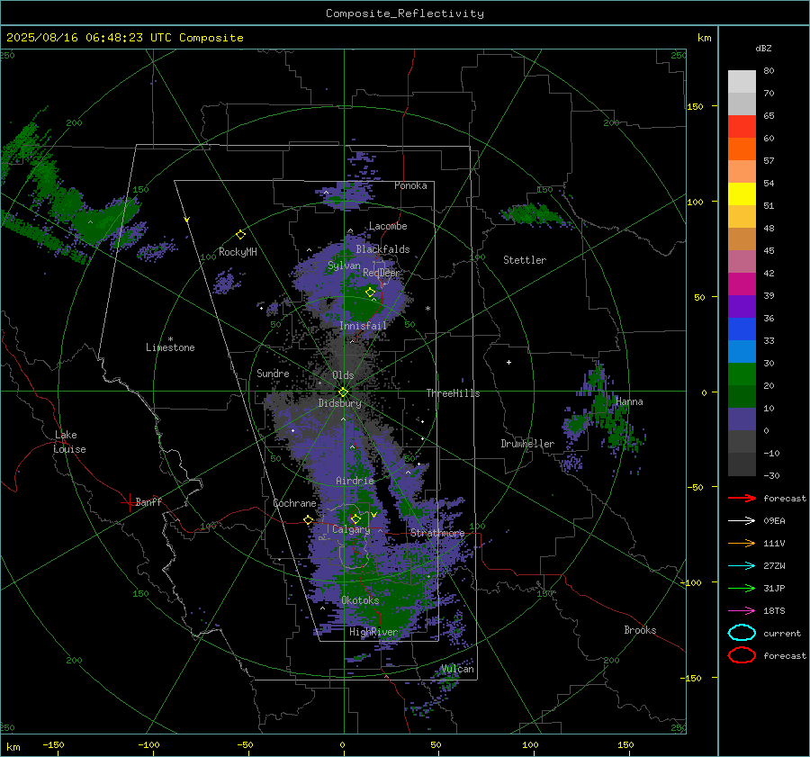This screenshot has width=810, height=757.
Task: Select the 39 dBZ purple swatch
Action: [x=742, y=306]
